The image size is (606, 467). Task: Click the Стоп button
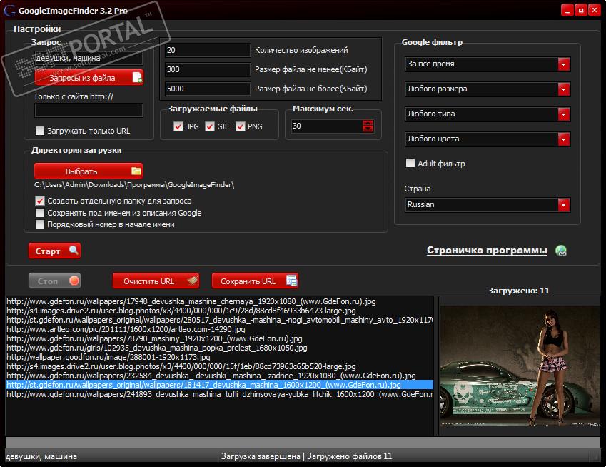(54, 281)
